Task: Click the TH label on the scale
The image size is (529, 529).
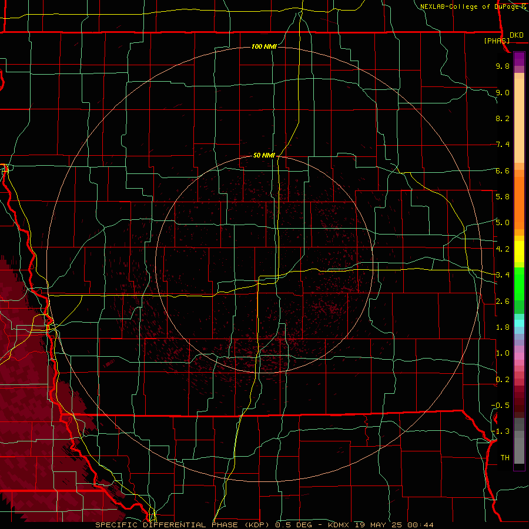Action: 505,458
